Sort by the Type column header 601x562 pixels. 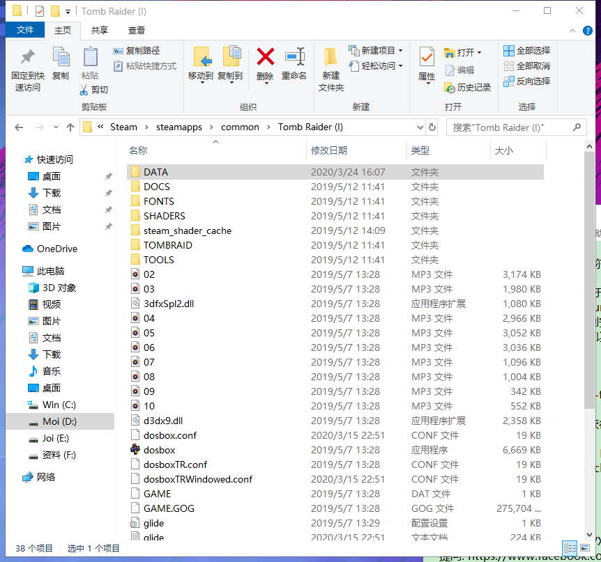coord(420,150)
